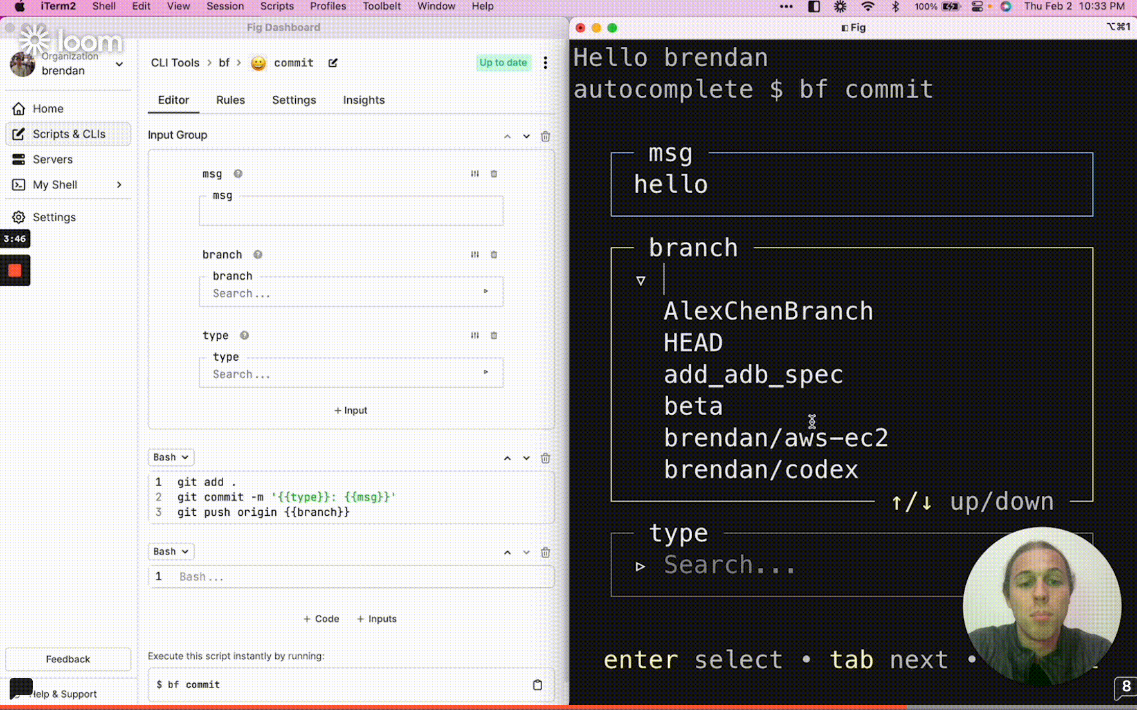Screen dimensions: 1137x710
Task: Click the bf breadcrumb
Action: click(224, 63)
